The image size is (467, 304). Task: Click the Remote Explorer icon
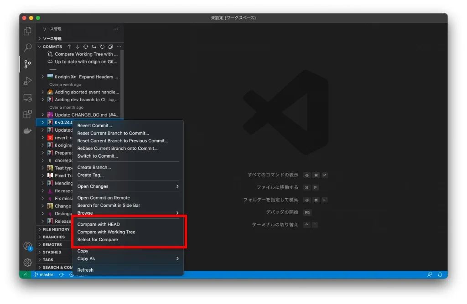click(x=28, y=98)
